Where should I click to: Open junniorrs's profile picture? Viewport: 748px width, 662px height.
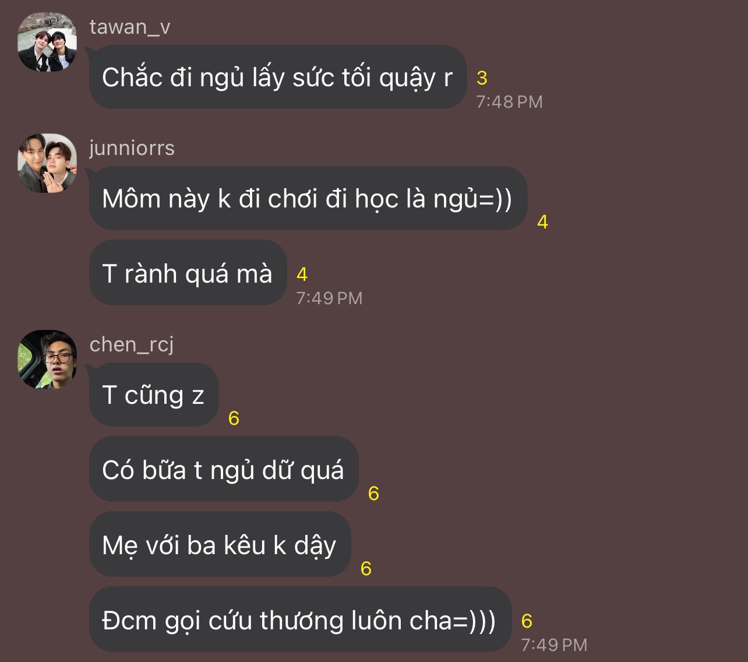(x=47, y=163)
